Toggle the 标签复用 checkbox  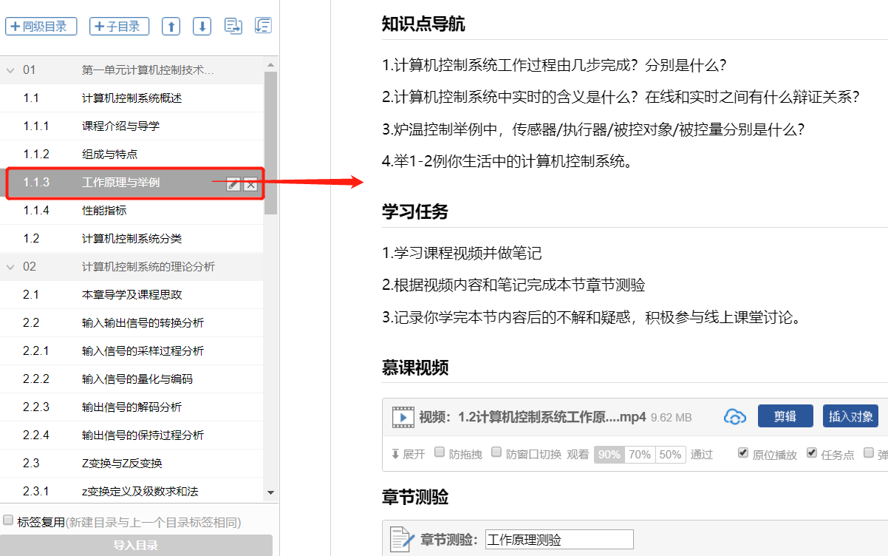[x=8, y=520]
